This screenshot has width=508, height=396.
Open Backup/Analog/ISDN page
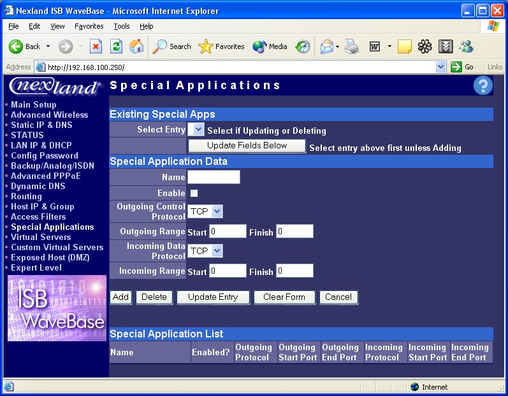pyautogui.click(x=52, y=166)
